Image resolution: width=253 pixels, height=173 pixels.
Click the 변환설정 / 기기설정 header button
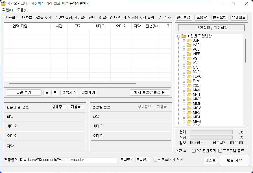coord(211,28)
